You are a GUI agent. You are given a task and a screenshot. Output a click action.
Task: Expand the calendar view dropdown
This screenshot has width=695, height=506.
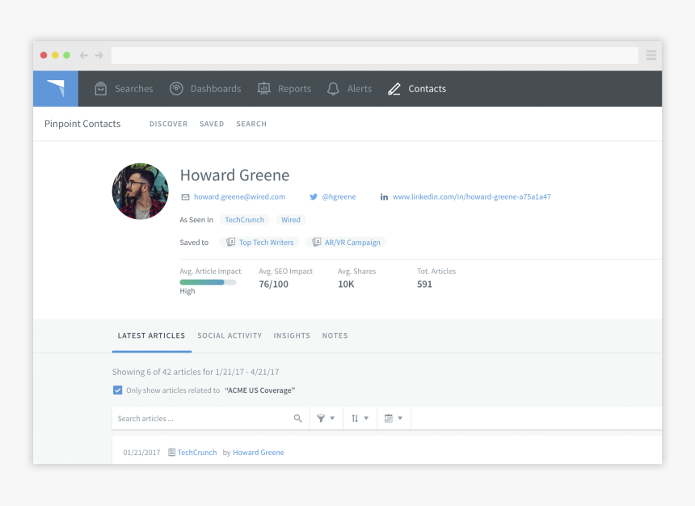click(x=399, y=418)
